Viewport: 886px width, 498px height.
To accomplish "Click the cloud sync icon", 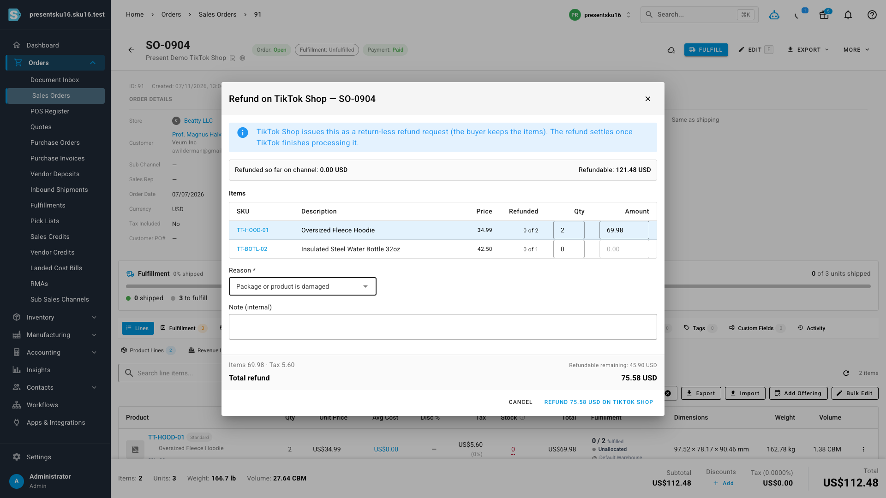I will (671, 50).
